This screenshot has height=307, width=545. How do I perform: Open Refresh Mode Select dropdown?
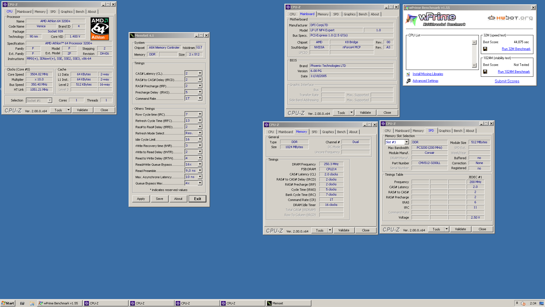tap(200, 133)
